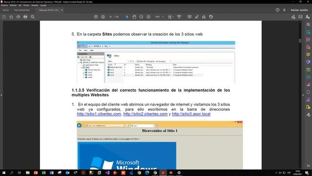This screenshot has height=176, width=312.
Task: Open the find text magnifier in the toolbar
Action: (33, 17)
